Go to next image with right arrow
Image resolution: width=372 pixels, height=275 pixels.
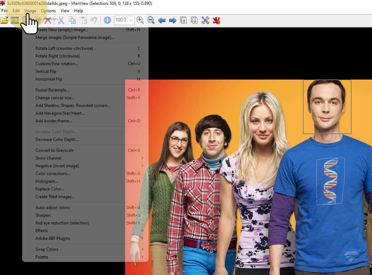click(173, 20)
